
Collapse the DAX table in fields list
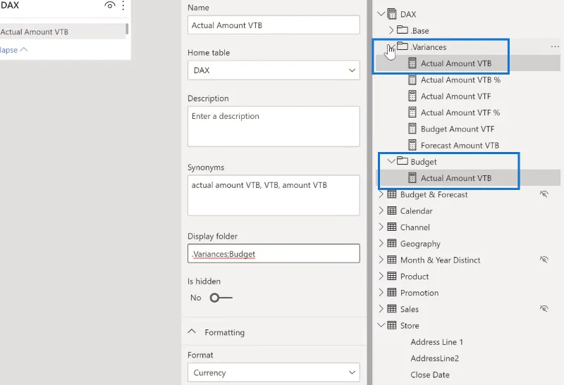click(x=381, y=14)
